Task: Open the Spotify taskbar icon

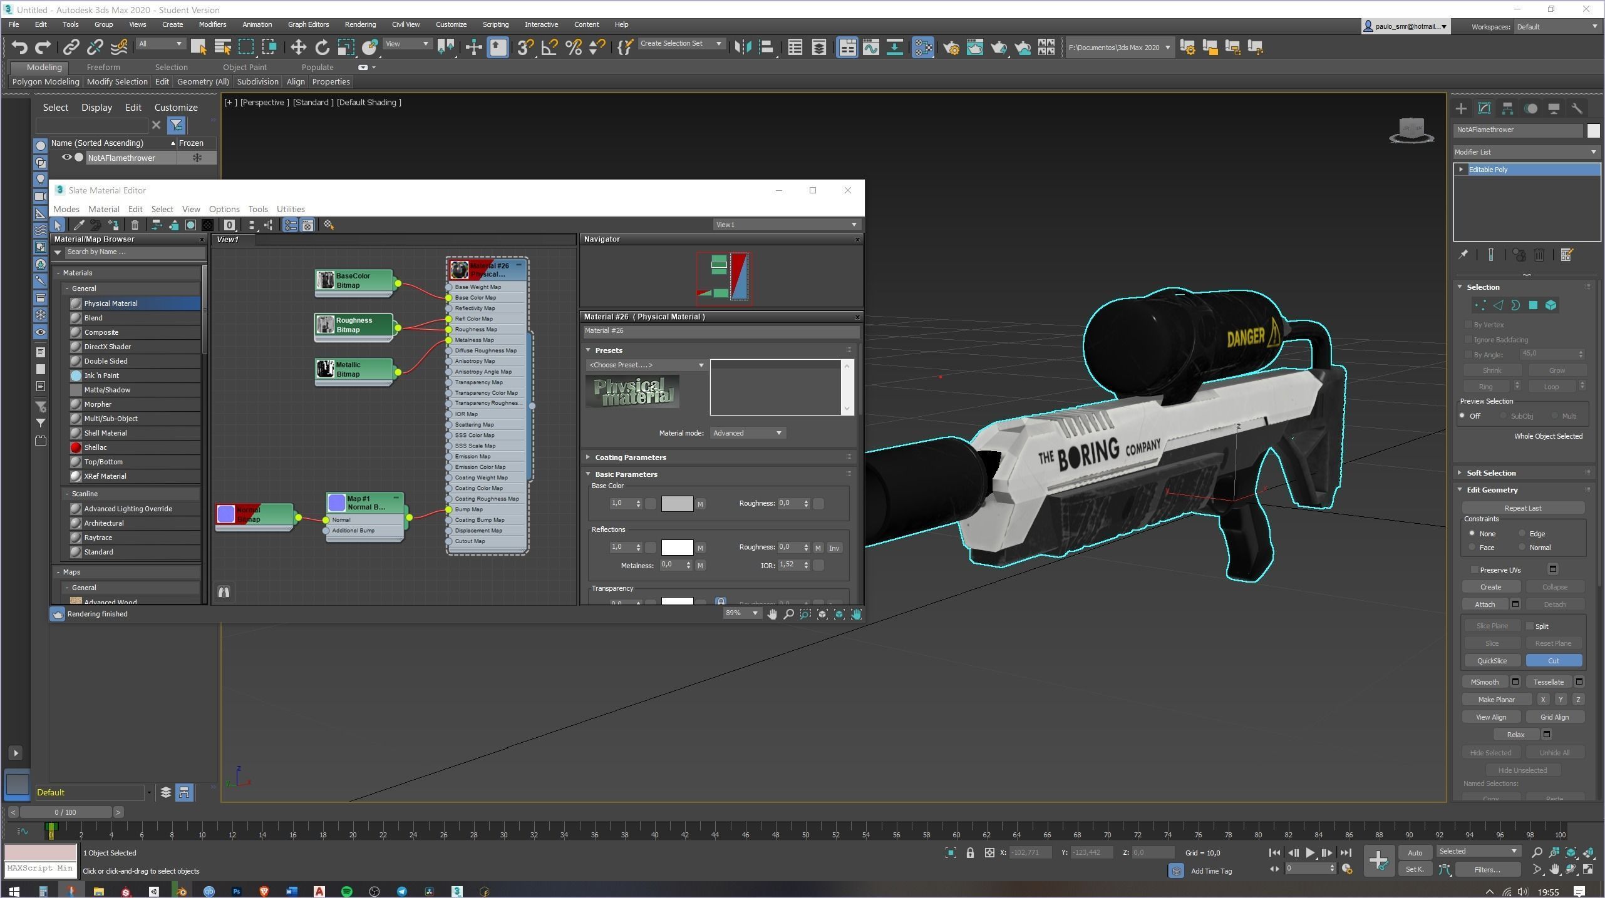Action: pos(347,891)
